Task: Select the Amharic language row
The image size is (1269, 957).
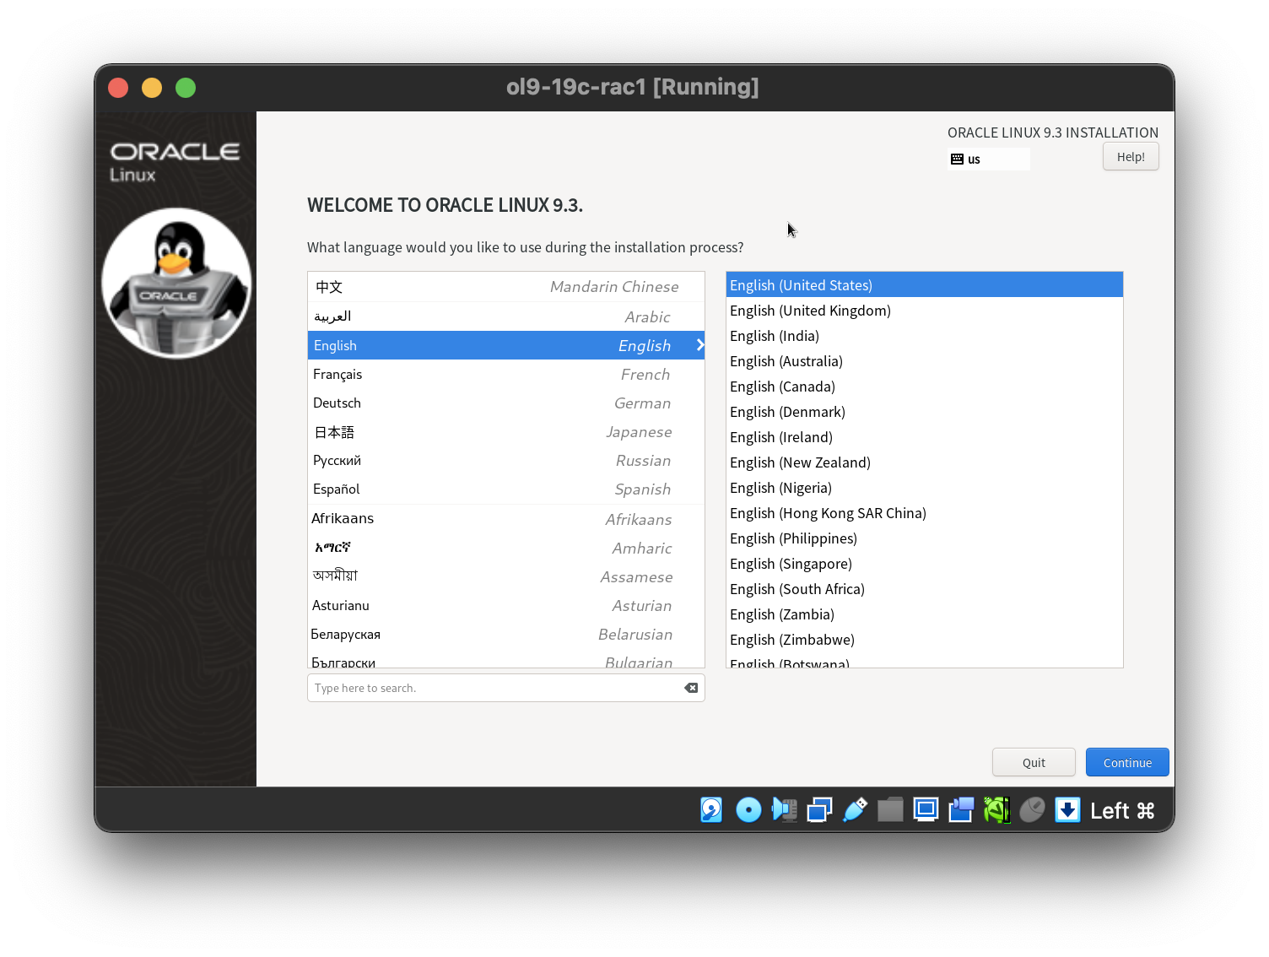Action: coord(506,548)
